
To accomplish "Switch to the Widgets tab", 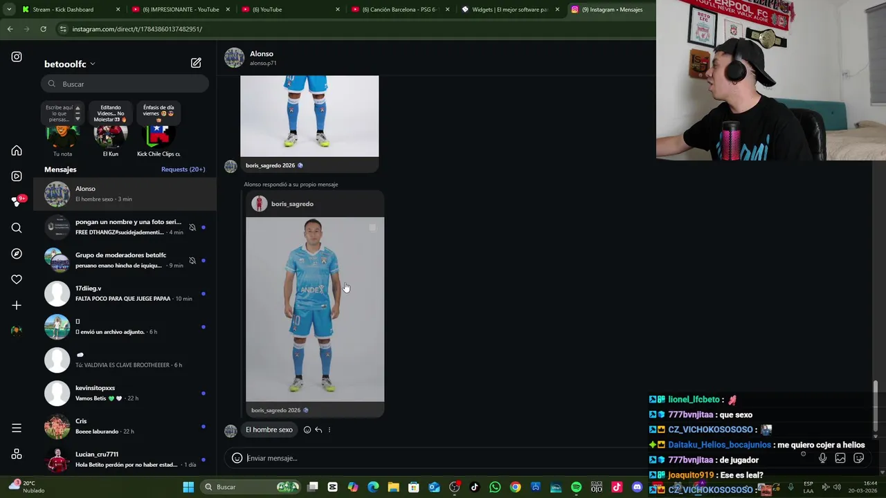I will coord(510,10).
